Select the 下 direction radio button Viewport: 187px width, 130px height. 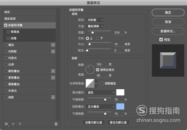[98, 38]
